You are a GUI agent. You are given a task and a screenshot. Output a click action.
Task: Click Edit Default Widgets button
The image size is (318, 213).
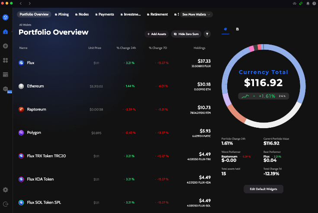(263, 189)
